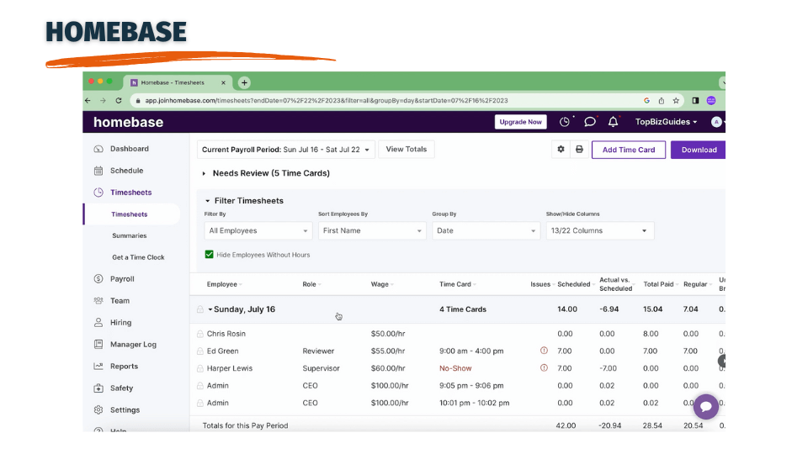Screen dimensions: 808x454
Task: Click the Payroll dollar icon
Action: (x=98, y=279)
